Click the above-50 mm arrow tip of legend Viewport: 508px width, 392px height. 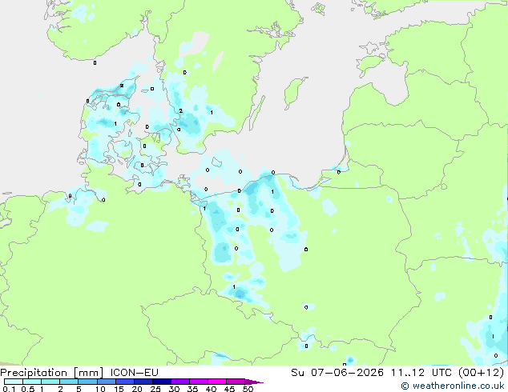click(254, 382)
